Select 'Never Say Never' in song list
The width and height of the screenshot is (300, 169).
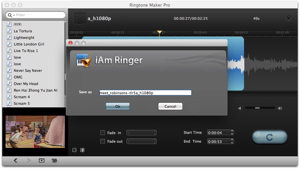click(x=28, y=70)
